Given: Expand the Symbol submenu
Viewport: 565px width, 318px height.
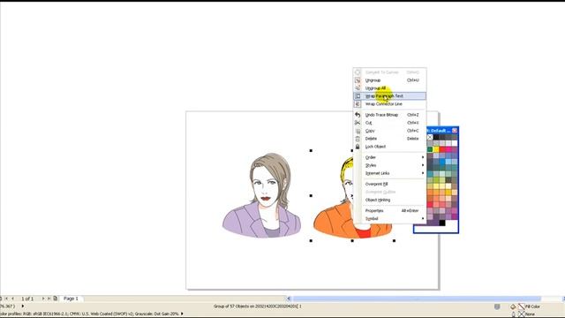Looking at the screenshot, I should [390, 218].
